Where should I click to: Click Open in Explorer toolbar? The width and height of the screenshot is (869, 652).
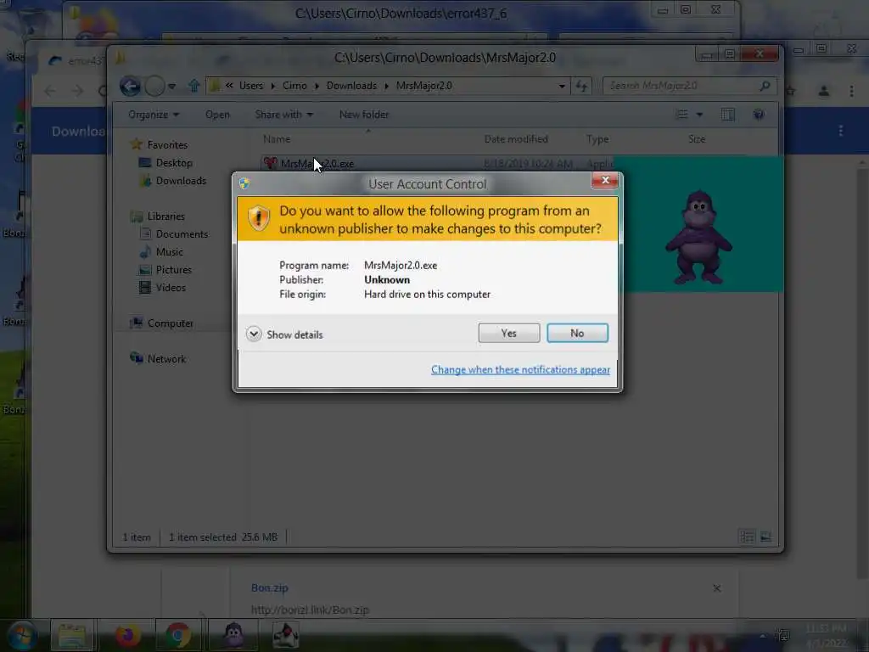coord(217,115)
